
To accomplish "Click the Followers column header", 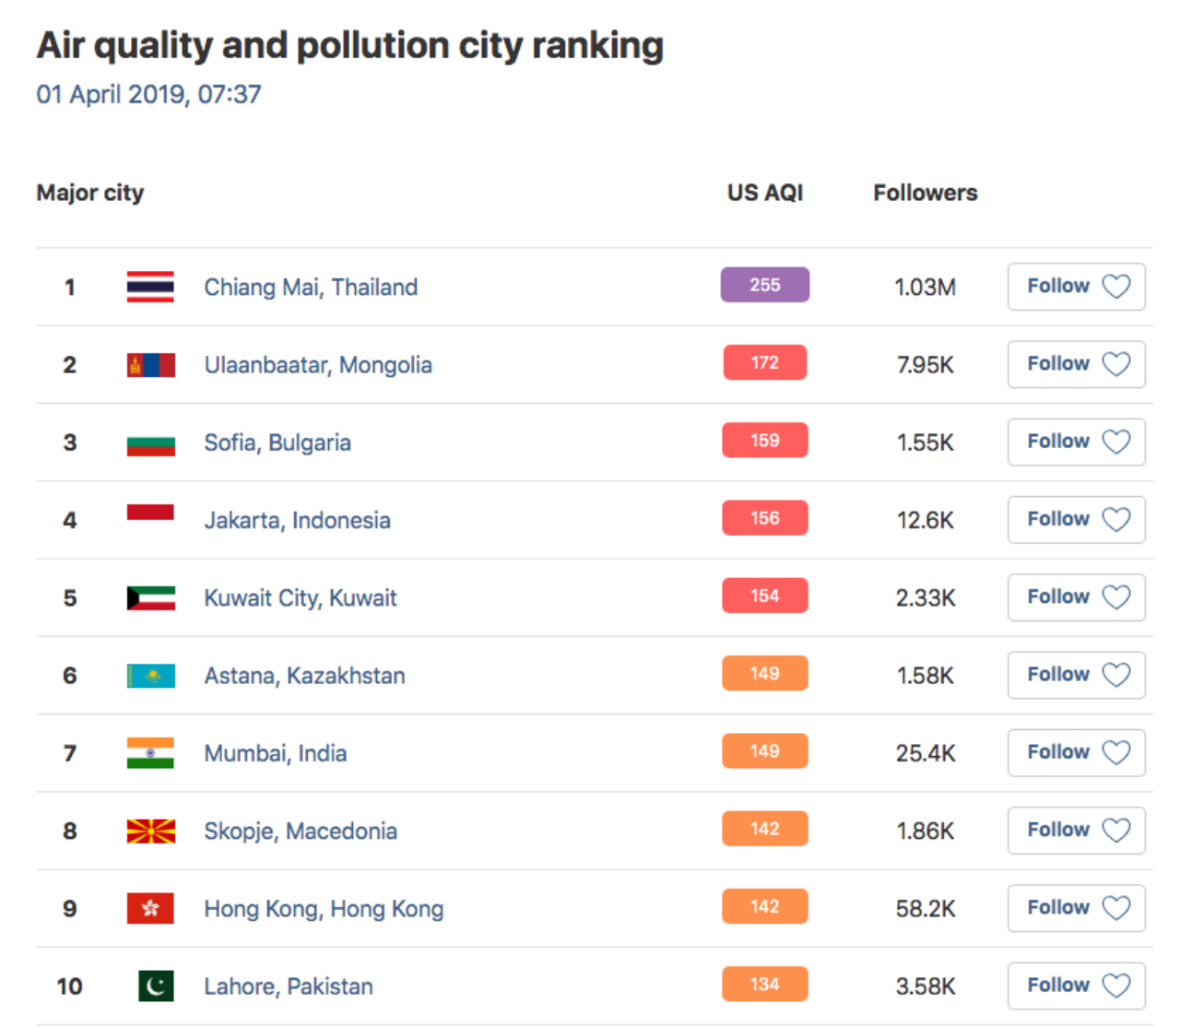I will [926, 193].
